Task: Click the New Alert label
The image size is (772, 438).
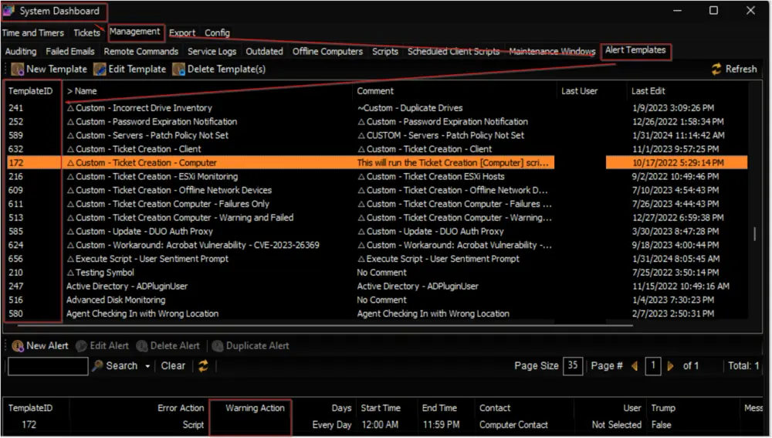Action: pyautogui.click(x=47, y=346)
